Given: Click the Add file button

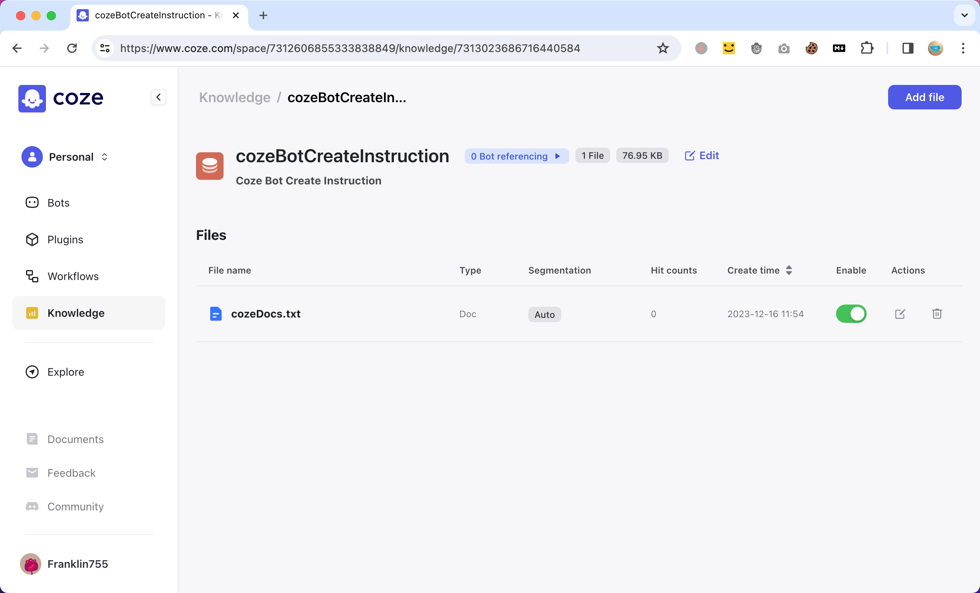Looking at the screenshot, I should [924, 98].
